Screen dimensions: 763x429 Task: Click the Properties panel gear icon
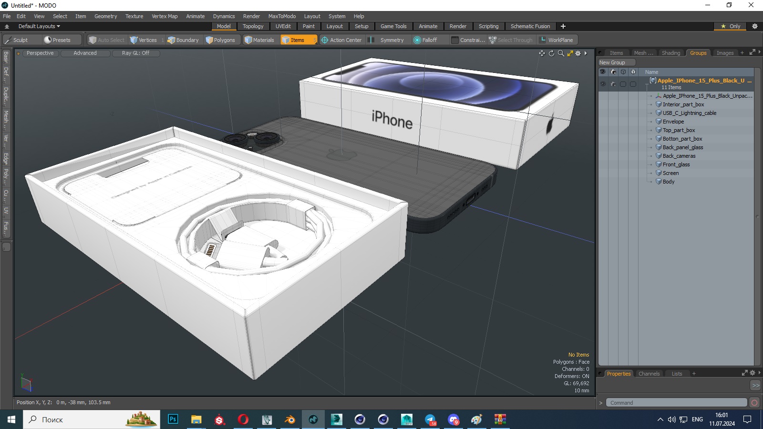click(753, 373)
